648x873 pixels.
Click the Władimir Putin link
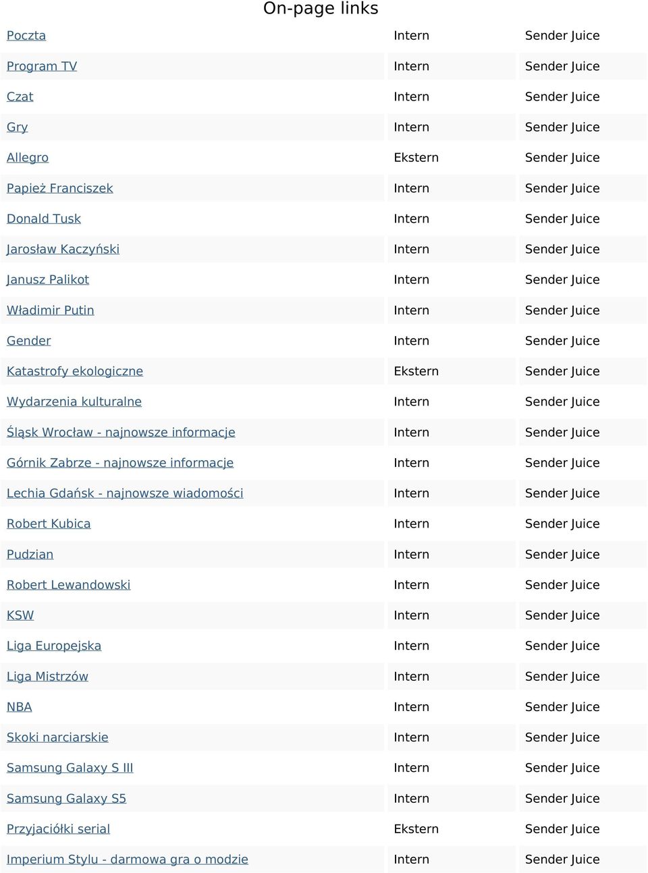click(x=51, y=310)
